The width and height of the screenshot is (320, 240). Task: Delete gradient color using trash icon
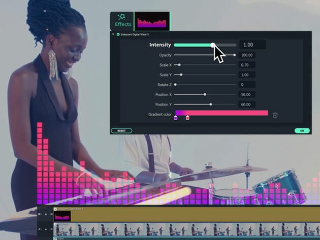[x=275, y=115]
